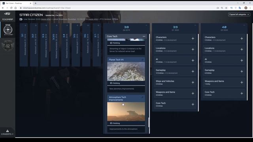Select the Squadron 42 roadmap emblem in sidebar

coord(8,46)
